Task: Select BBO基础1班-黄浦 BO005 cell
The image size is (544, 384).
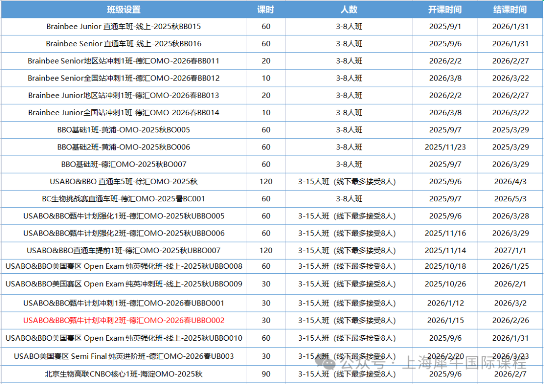Action: click(x=123, y=130)
